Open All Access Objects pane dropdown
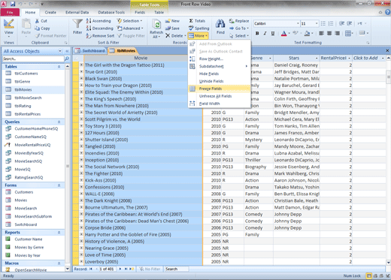Screen dimensions: 391x280 [x=60, y=51]
